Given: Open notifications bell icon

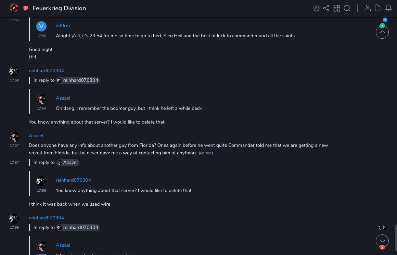Looking at the screenshot, I should coord(388,8).
